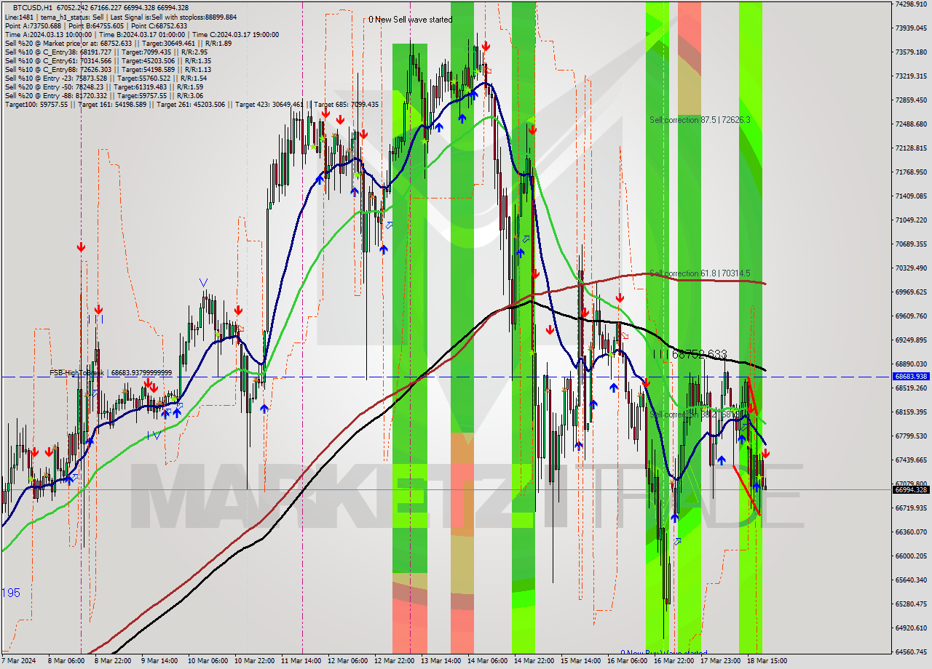Viewport: 932px width, 669px height.
Task: Select the 68890.00 price axis label
Action: click(x=911, y=364)
